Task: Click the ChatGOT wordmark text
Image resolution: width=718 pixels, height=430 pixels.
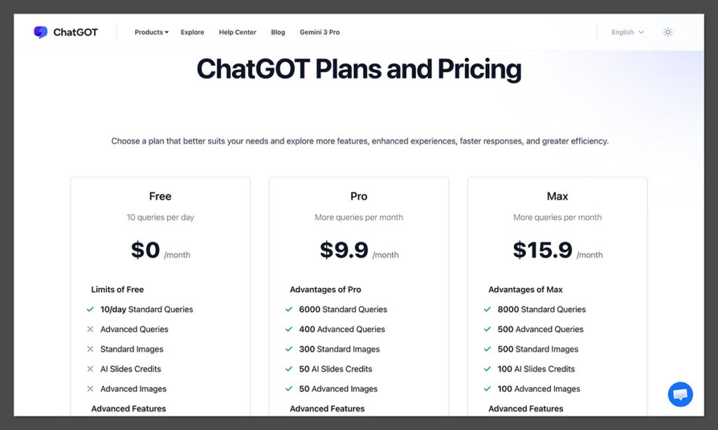Action: click(75, 32)
